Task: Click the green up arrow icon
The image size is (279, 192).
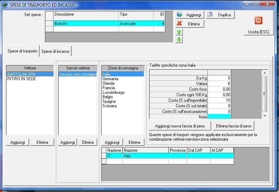Action: pyautogui.click(x=179, y=32)
